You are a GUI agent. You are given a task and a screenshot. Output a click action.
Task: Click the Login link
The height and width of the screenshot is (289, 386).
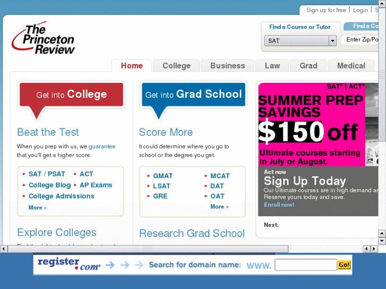361,10
